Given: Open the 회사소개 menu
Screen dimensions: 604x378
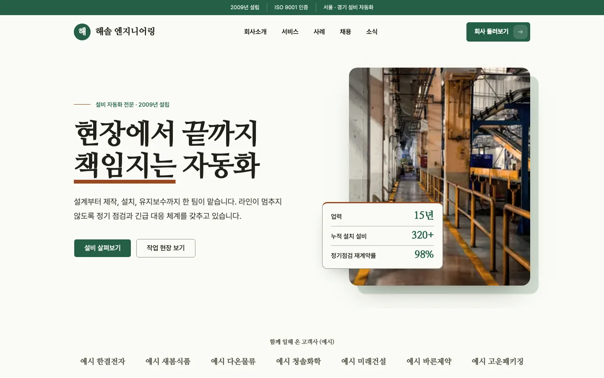Looking at the screenshot, I should (x=255, y=32).
